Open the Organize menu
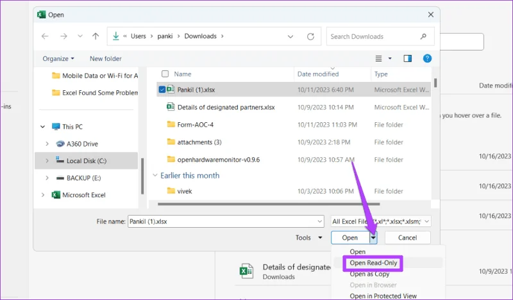Image resolution: width=513 pixels, height=300 pixels. click(58, 59)
